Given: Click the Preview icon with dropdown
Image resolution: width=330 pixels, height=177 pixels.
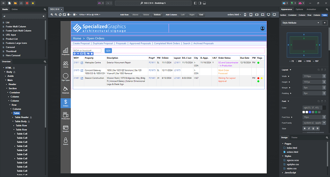Looking at the screenshot, I should pyautogui.click(x=285, y=3).
